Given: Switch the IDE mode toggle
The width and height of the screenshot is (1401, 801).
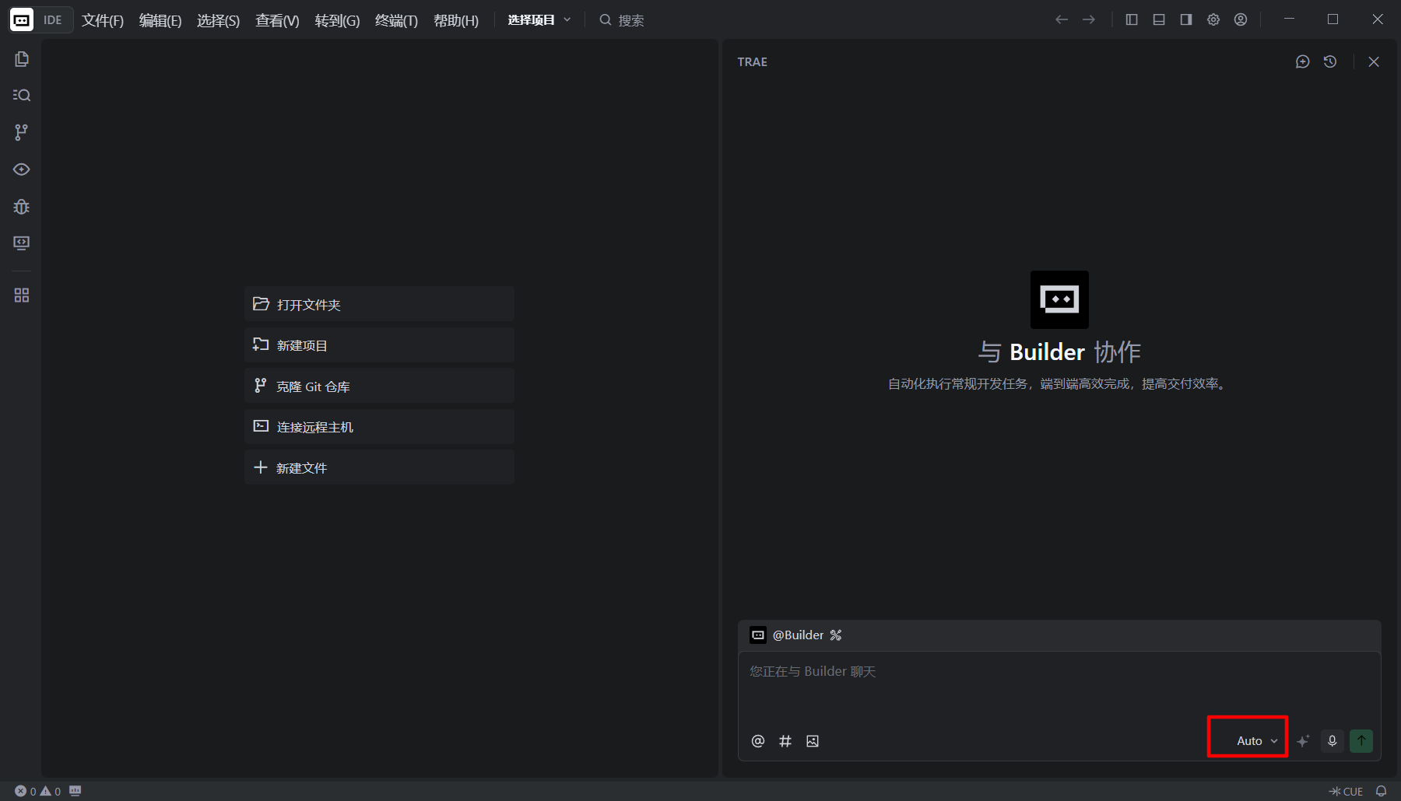Looking at the screenshot, I should 41,20.
